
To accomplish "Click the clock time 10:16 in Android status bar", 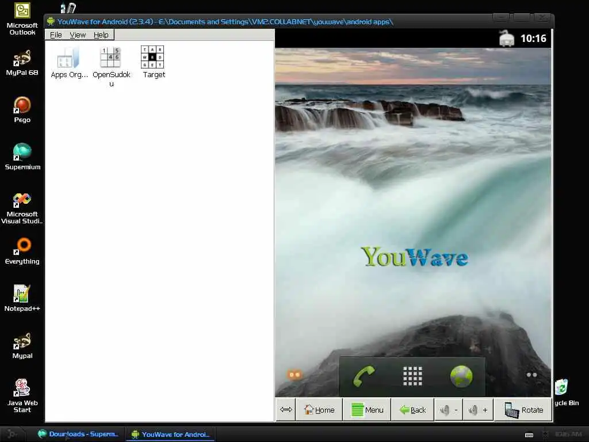I will 533,39.
